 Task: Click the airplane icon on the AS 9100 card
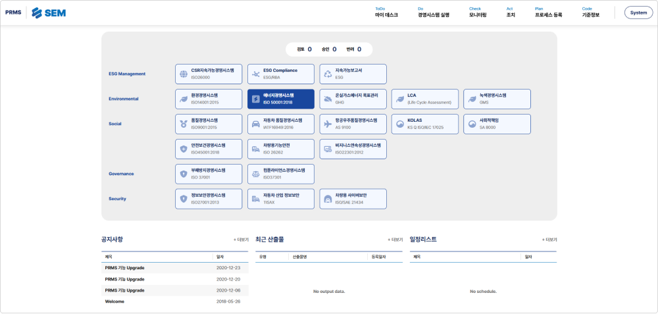pos(328,124)
